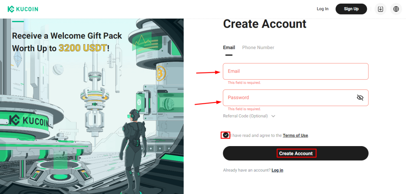
Task: Toggle password visibility eye icon
Action: click(360, 97)
